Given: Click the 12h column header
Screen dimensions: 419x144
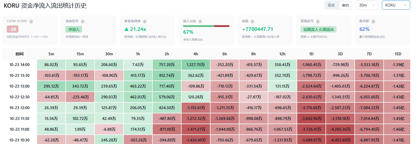Looking at the screenshot, I should [x=282, y=54].
